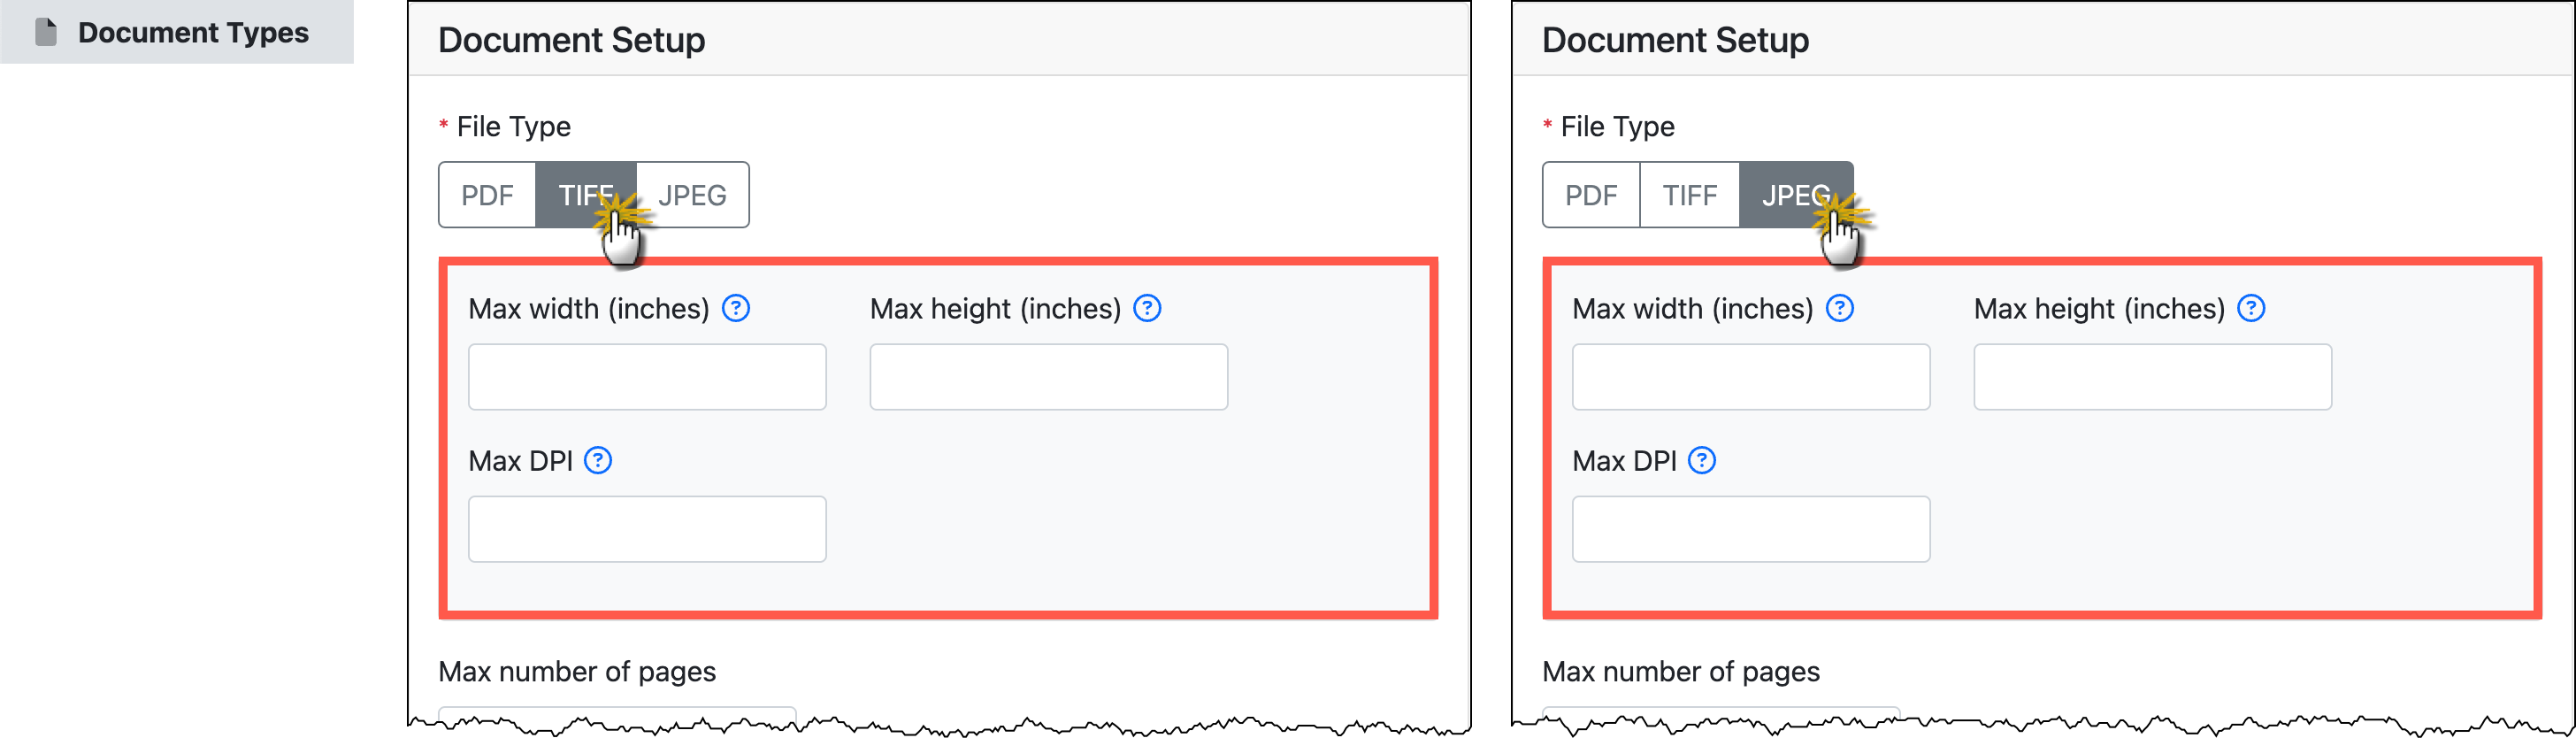This screenshot has height=738, width=2576.
Task: Select TIFF file type in right panel
Action: 1690,195
